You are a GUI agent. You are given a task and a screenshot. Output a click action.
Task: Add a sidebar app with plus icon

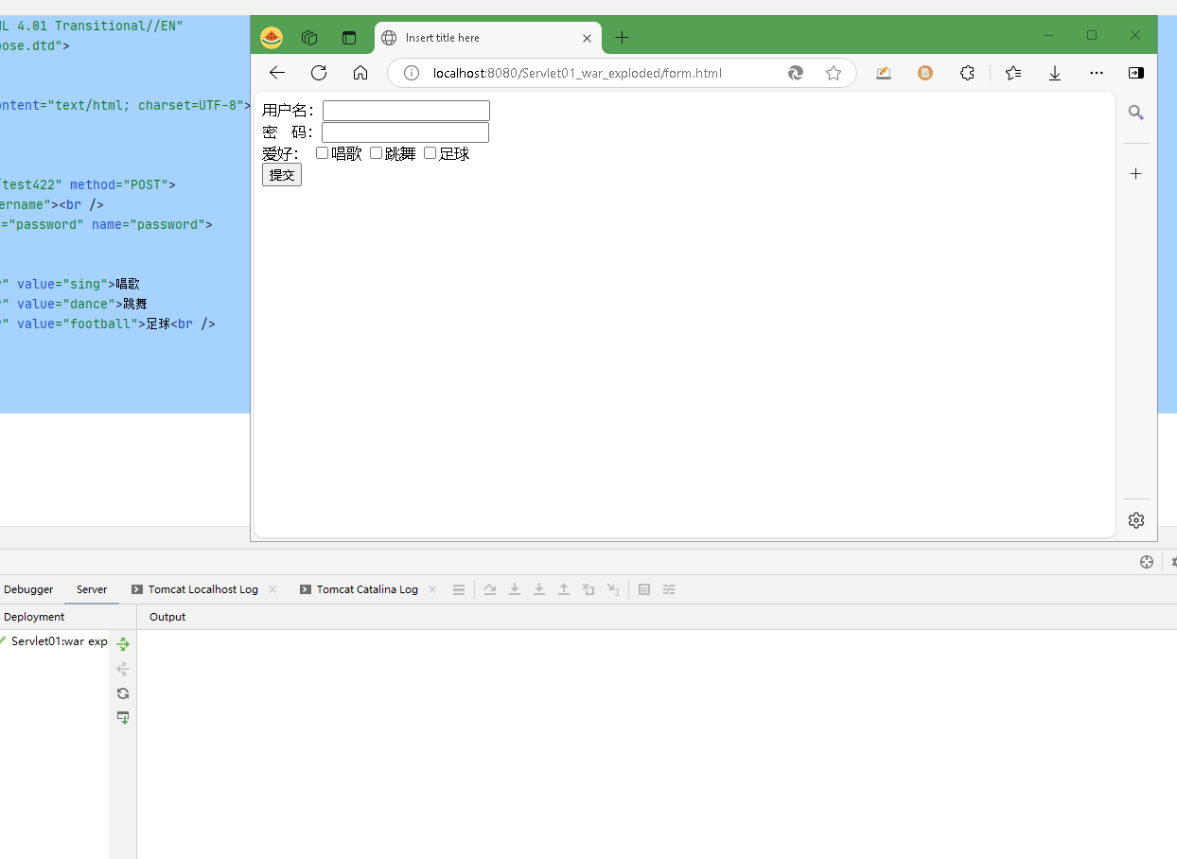pos(1136,173)
